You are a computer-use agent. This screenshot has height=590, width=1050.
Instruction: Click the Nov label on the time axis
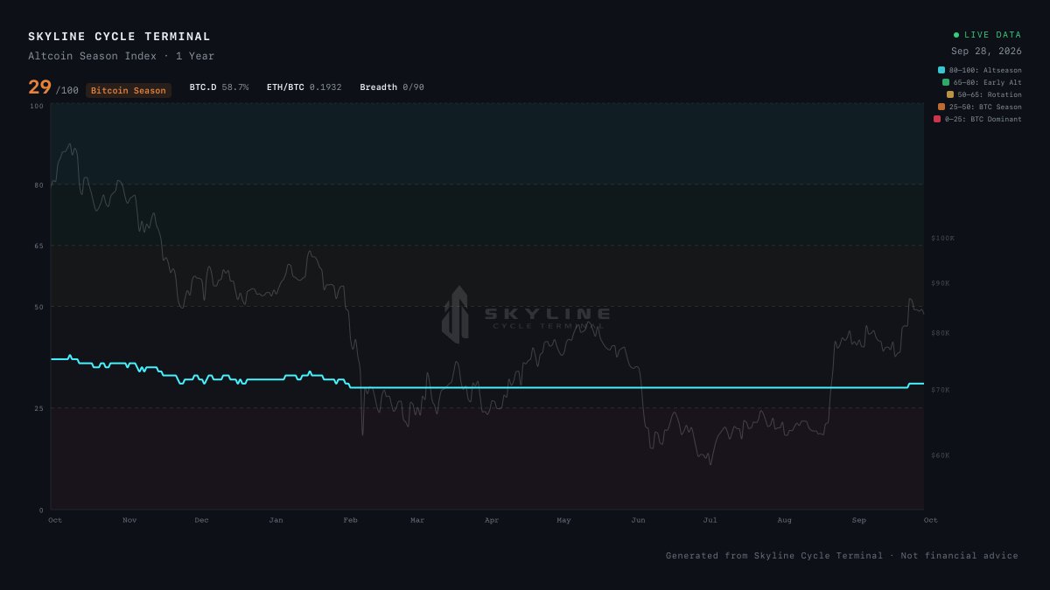point(129,520)
